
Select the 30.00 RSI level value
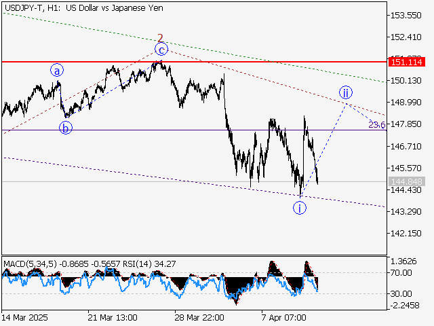(400, 293)
